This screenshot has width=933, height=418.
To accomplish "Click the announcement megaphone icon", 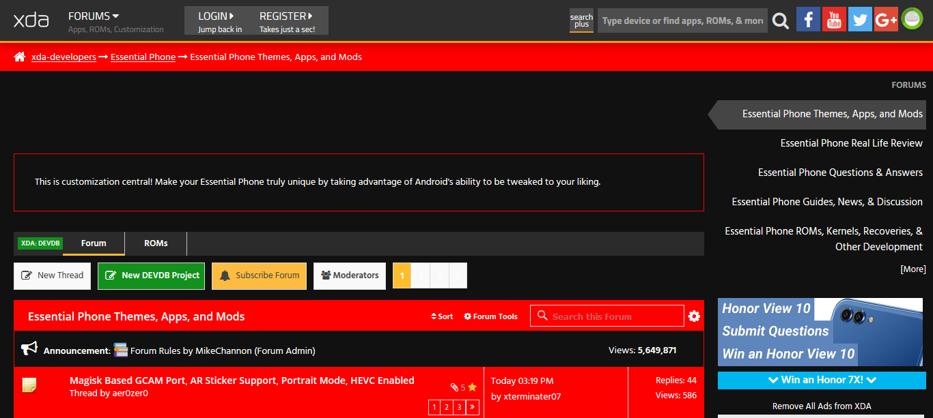I will 29,349.
